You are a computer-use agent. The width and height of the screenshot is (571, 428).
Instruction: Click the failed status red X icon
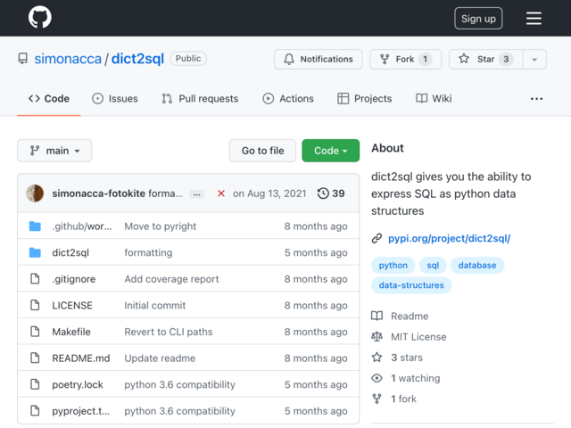tap(221, 193)
